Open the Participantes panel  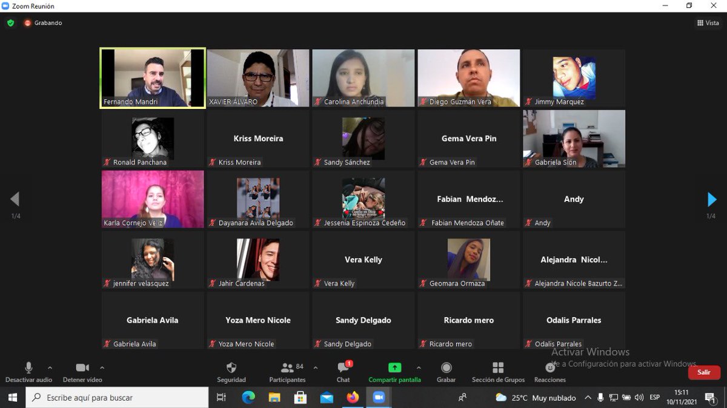point(288,372)
